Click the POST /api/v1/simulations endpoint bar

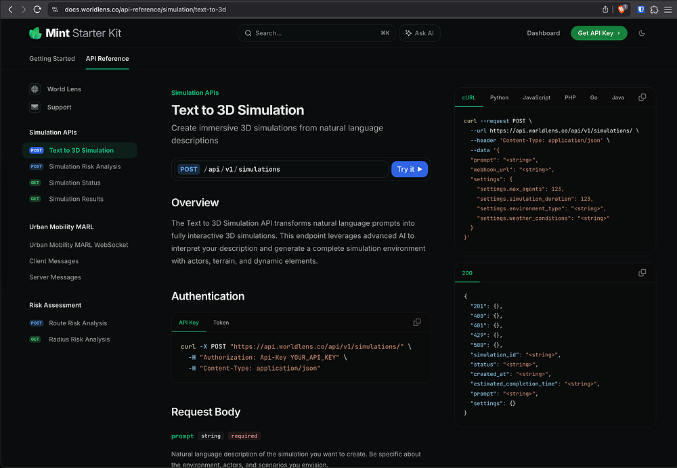tap(281, 169)
